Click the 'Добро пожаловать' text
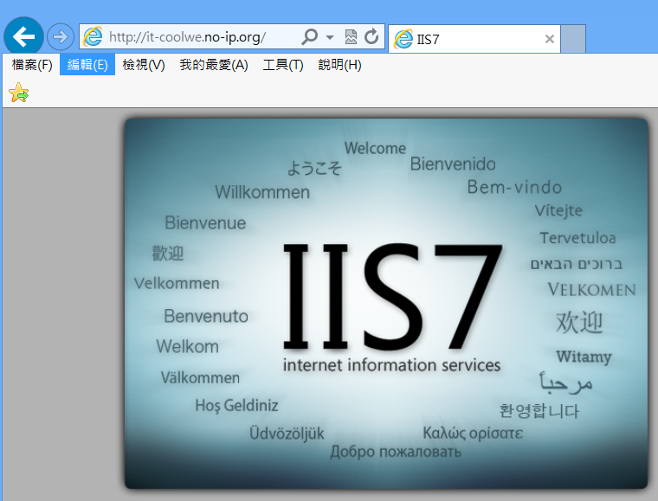The width and height of the screenshot is (658, 501). pyautogui.click(x=396, y=452)
